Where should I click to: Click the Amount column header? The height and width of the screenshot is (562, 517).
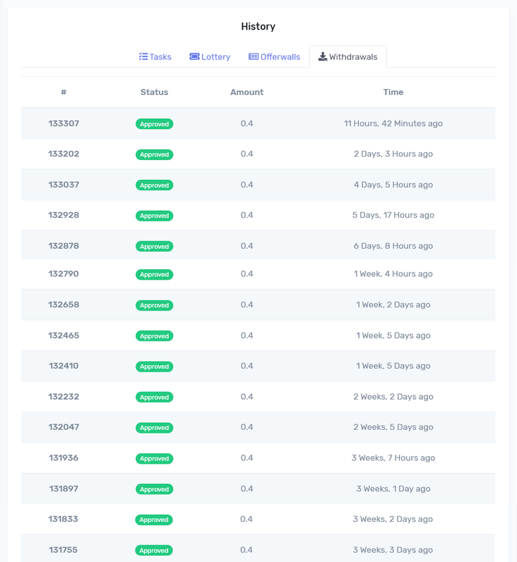click(247, 92)
